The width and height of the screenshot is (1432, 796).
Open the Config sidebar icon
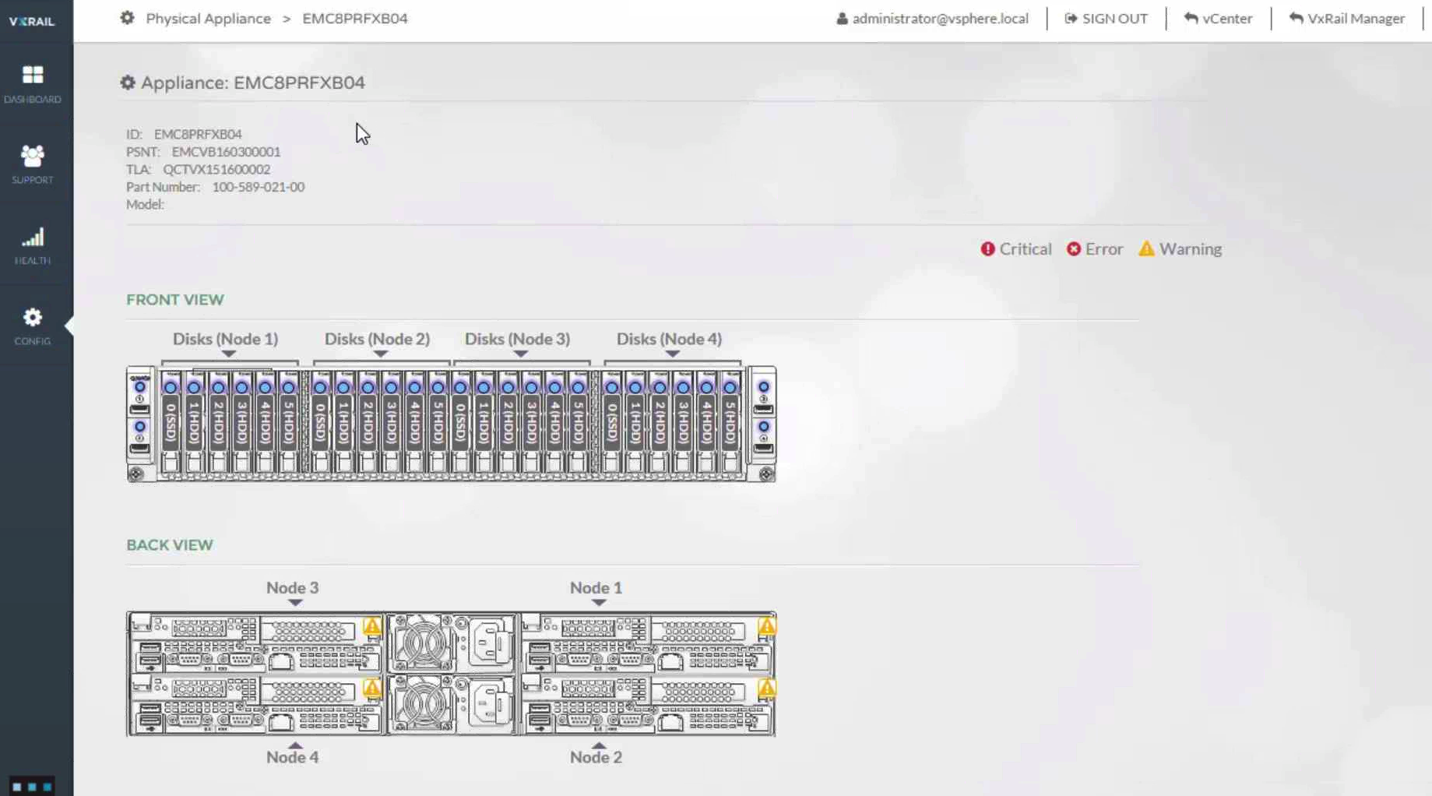[x=32, y=326]
